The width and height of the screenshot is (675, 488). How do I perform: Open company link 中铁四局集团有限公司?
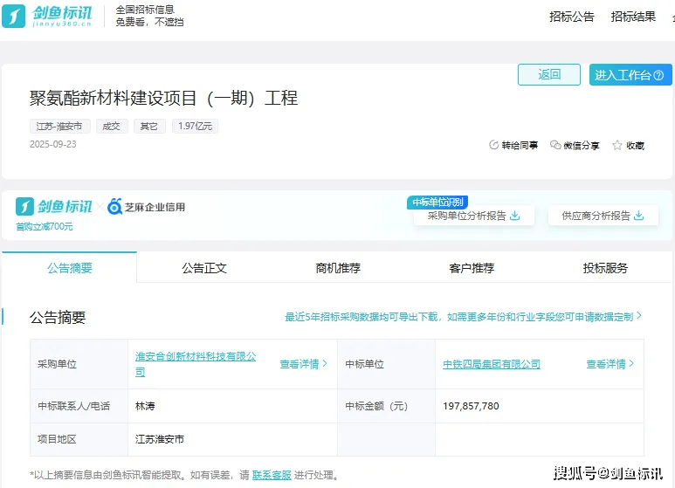click(x=492, y=364)
